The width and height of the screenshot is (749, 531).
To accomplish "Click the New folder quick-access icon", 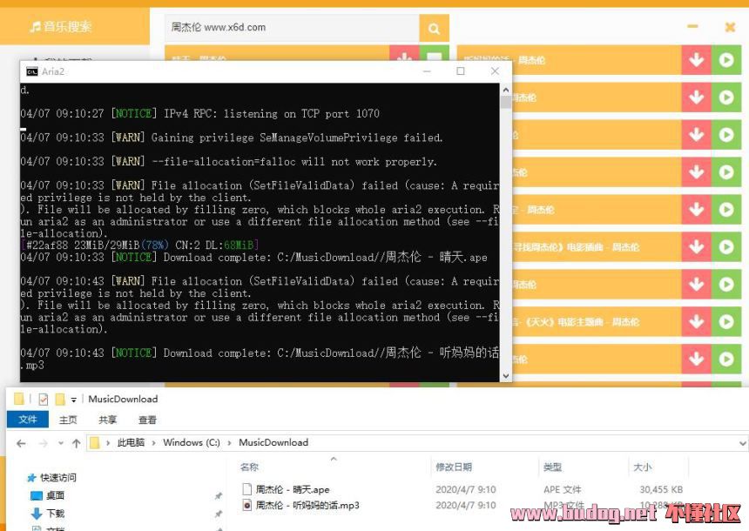I will pos(60,399).
